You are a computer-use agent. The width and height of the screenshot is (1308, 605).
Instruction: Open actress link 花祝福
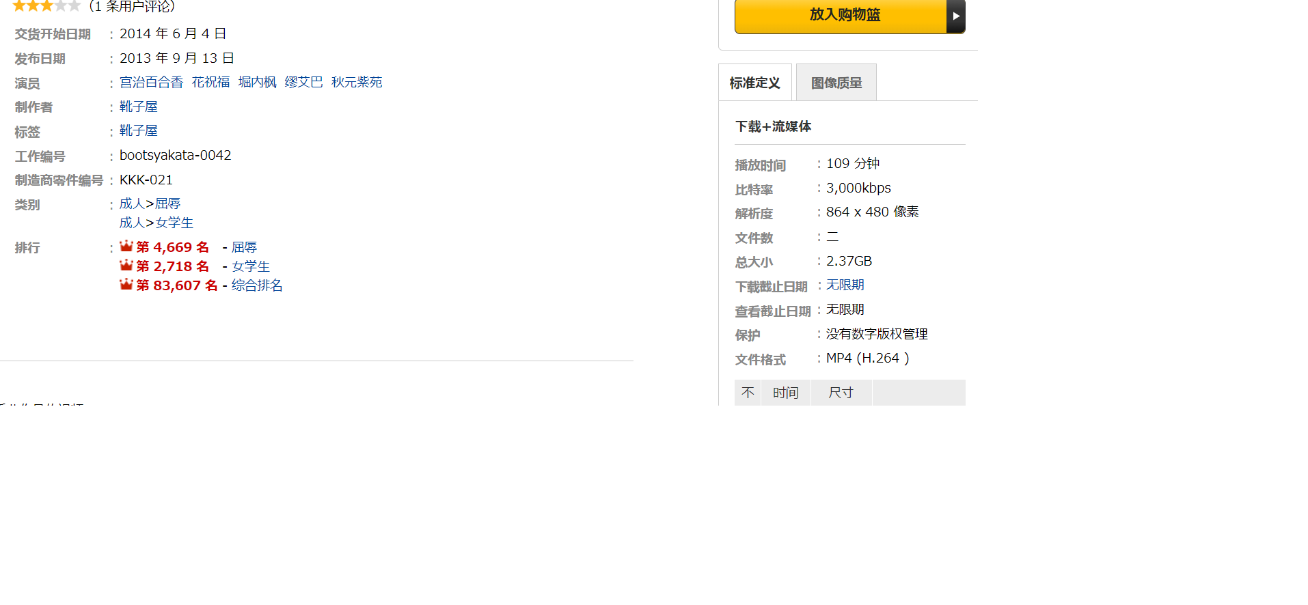pyautogui.click(x=211, y=82)
